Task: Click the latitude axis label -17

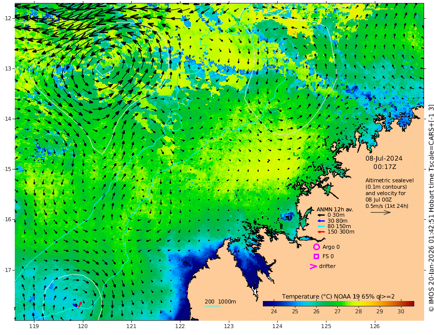Action: tap(6, 270)
